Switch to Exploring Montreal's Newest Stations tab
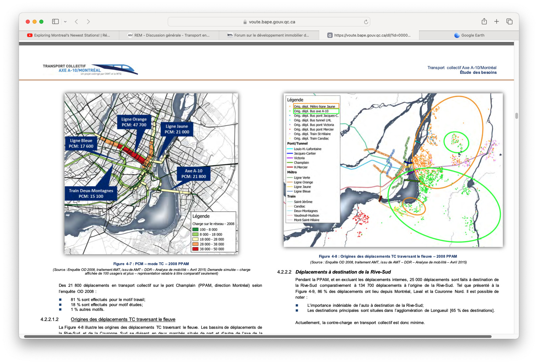Viewport: 538px width, 364px height. click(x=69, y=35)
